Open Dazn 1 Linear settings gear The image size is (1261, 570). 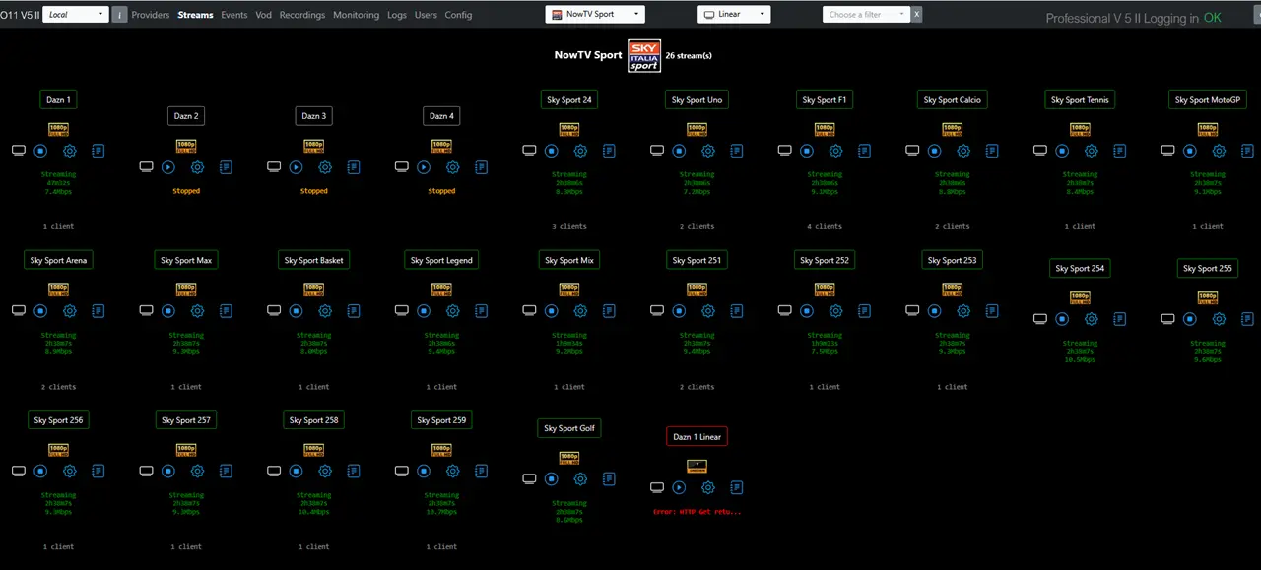pyautogui.click(x=708, y=487)
